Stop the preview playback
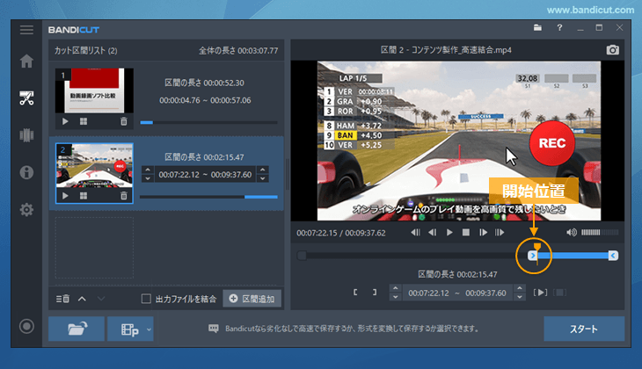Viewport: 642px width, 369px height. point(466,232)
